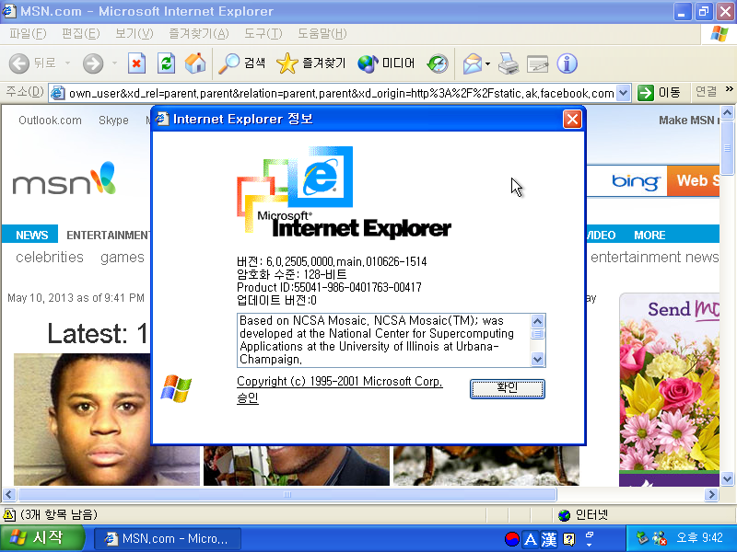Click the IME help question icon

pyautogui.click(x=568, y=539)
